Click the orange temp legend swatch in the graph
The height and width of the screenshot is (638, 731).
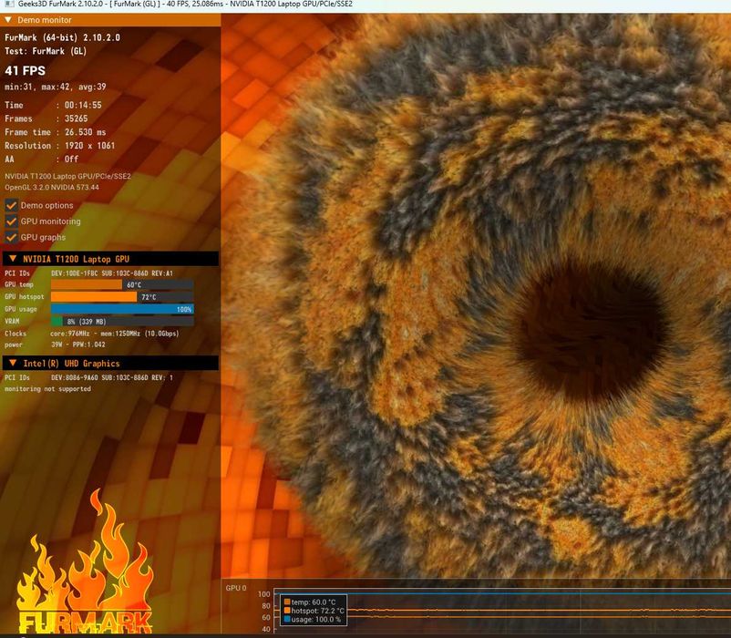[x=287, y=602]
